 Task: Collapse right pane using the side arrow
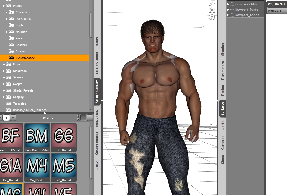[218, 101]
